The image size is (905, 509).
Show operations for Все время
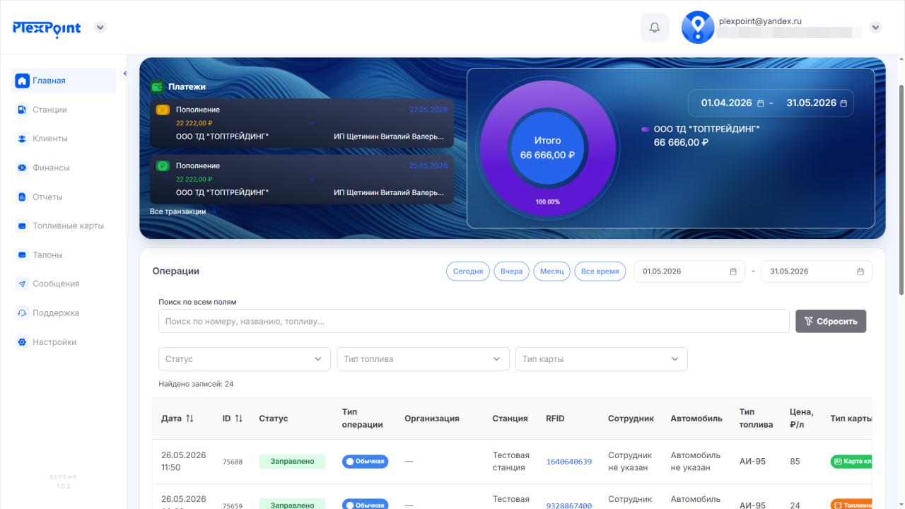[x=600, y=271]
